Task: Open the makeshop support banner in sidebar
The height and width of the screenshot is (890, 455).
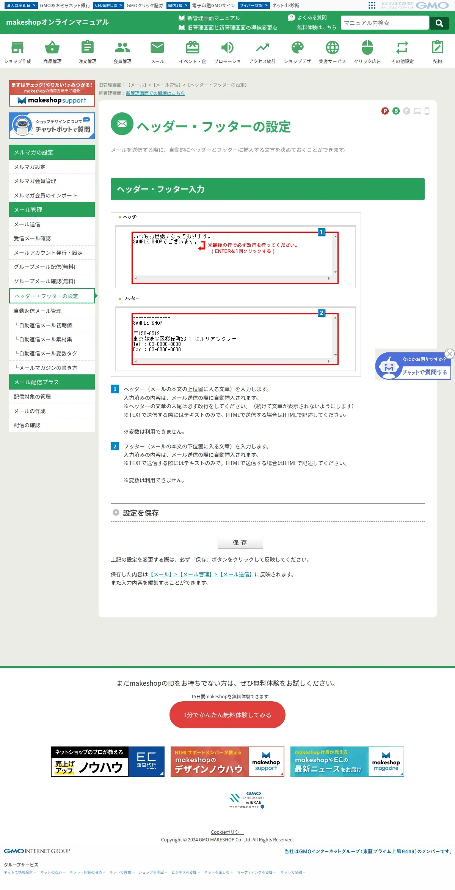Action: click(x=52, y=93)
